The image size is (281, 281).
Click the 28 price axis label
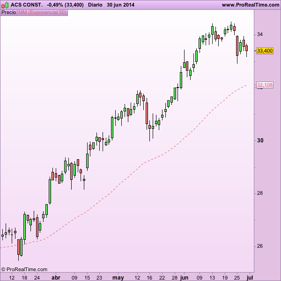tap(260, 193)
